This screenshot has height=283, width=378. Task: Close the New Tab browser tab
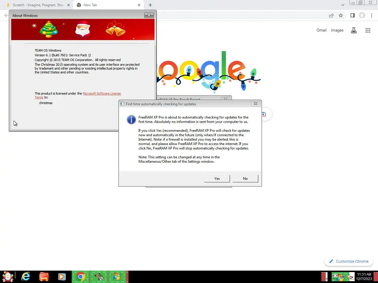[x=139, y=5]
